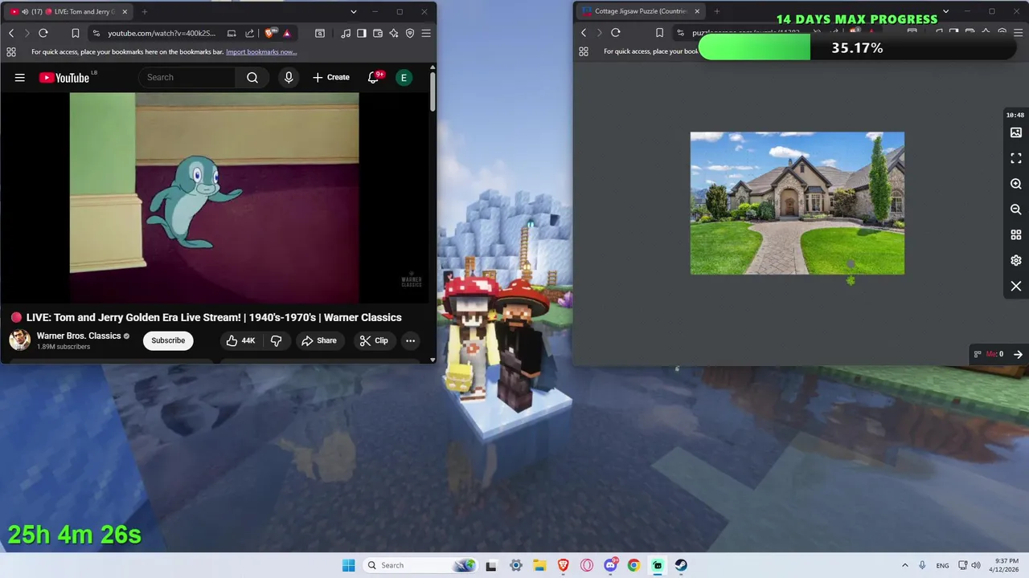The height and width of the screenshot is (578, 1029).
Task: Focus the YouTube search field
Action: coord(187,78)
